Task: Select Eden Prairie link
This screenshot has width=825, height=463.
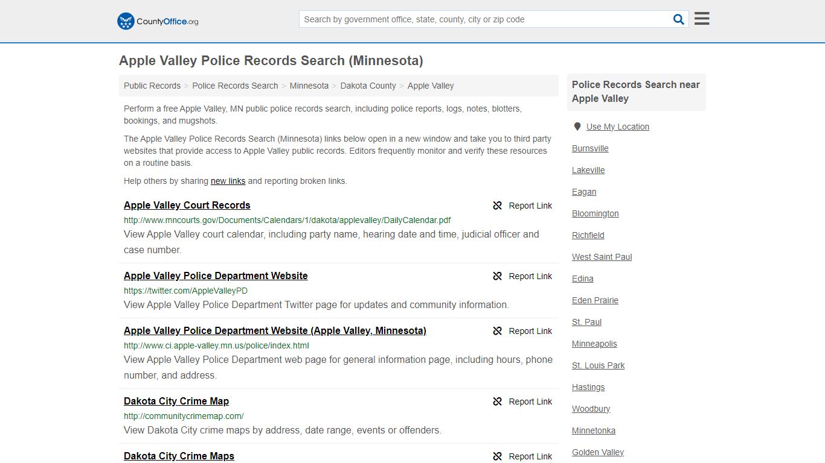Action: tap(595, 300)
